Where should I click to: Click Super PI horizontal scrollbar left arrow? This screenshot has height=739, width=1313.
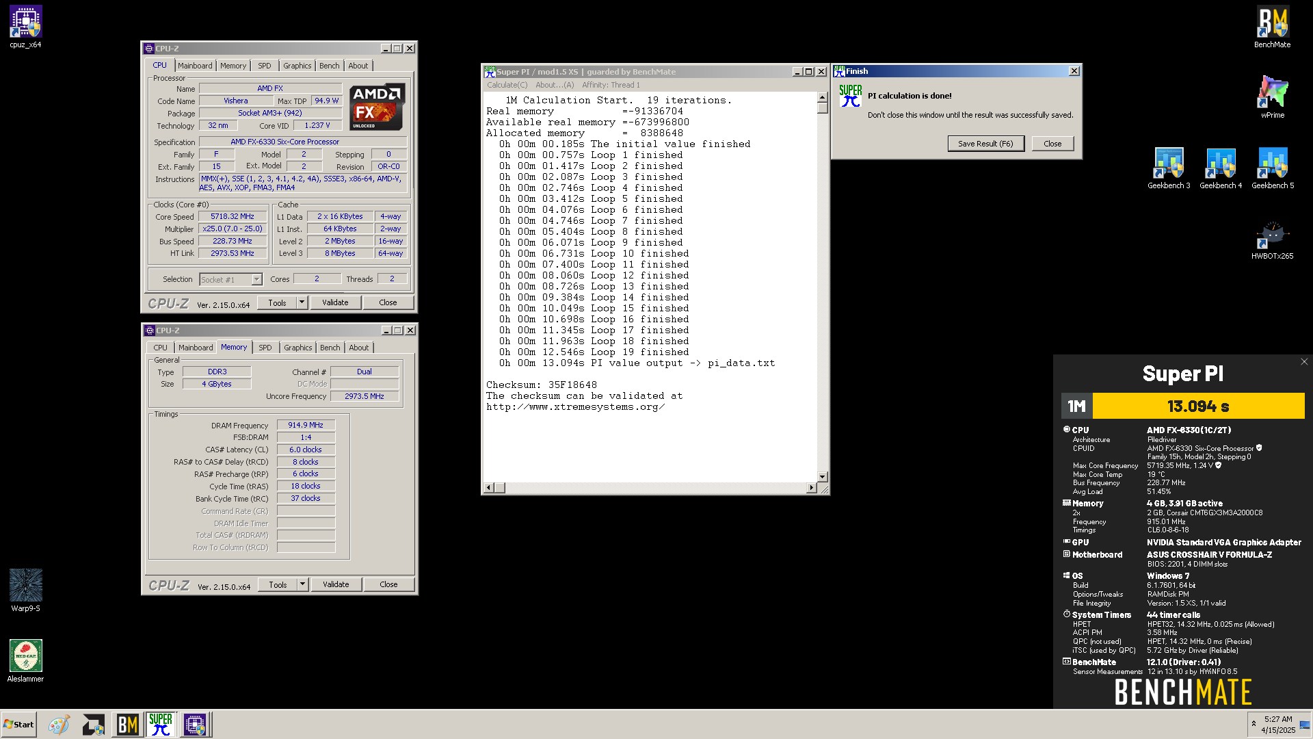click(x=489, y=487)
